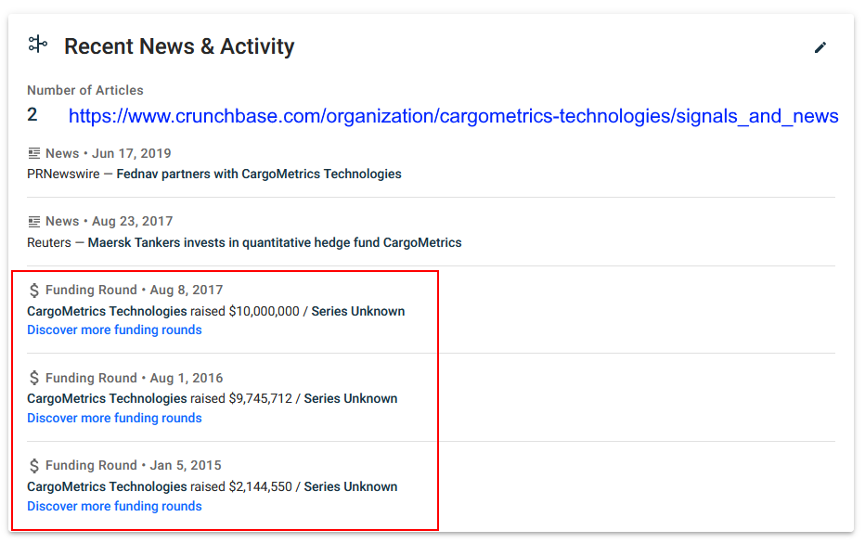Click CargoMetrics Technologies in the $9,745,712 row
This screenshot has height=543, width=865.
(x=107, y=398)
